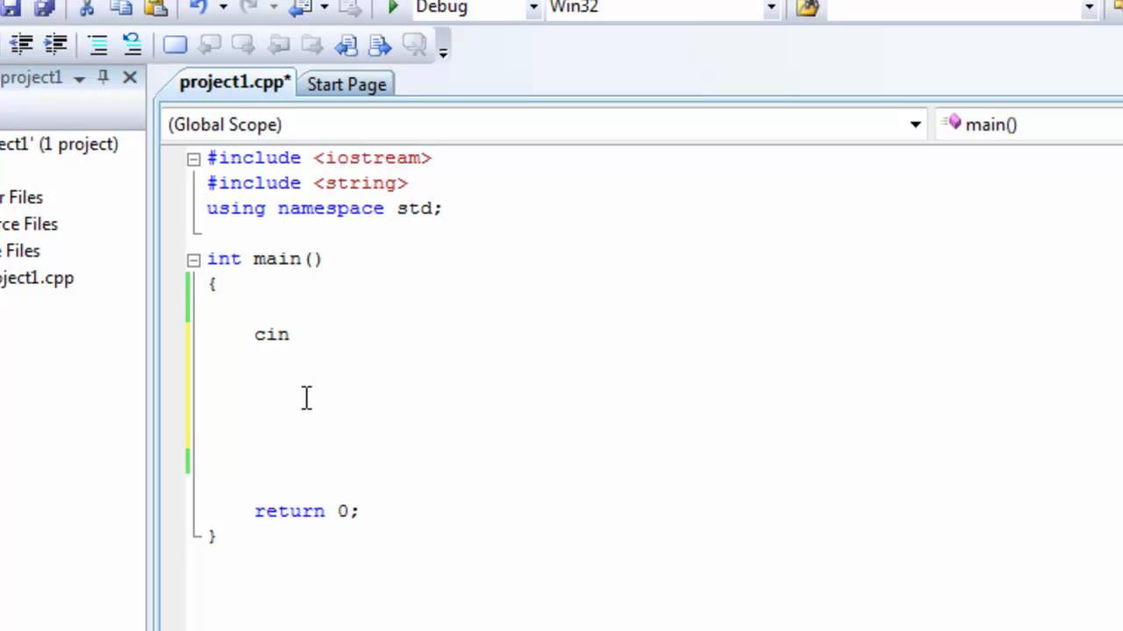Screen dimensions: 1123x631
Task: Click the 'int main()' line
Action: point(264,259)
